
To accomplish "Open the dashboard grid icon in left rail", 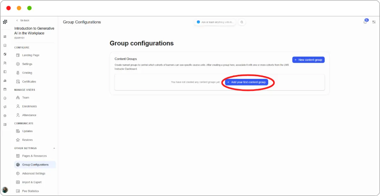I will pos(5,37).
